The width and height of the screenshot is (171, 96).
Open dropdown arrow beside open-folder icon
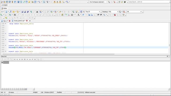pos(15,12)
